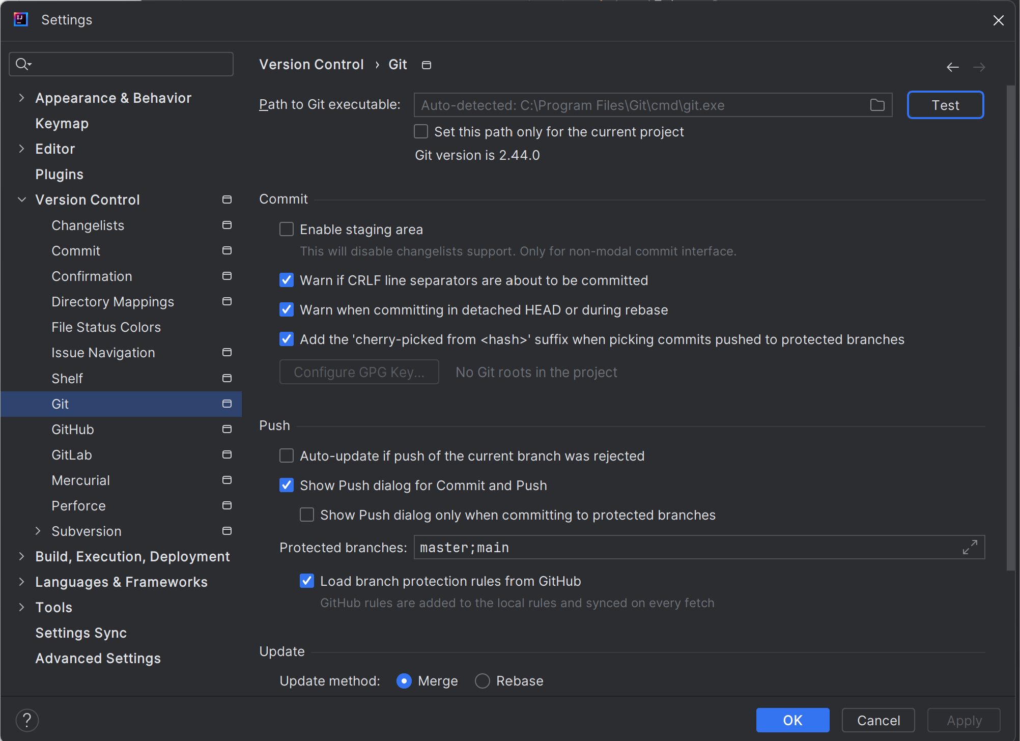The image size is (1020, 741).
Task: Collapse the Version Control tree node
Action: pyautogui.click(x=21, y=200)
